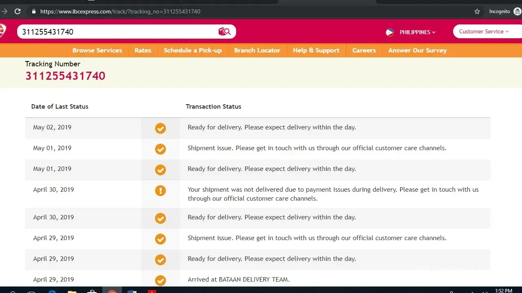Select the April 30 'Ready for delivery' status text

(272, 217)
